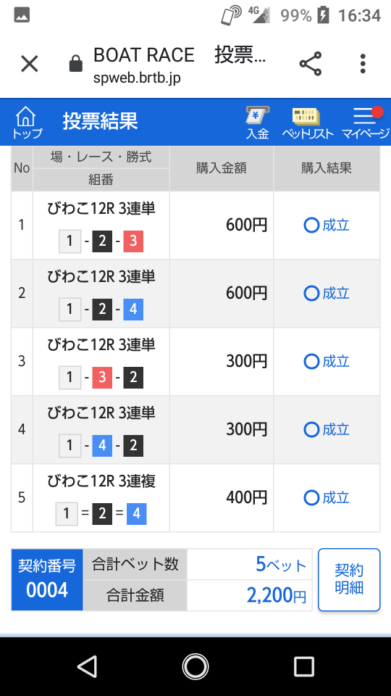Tap the blue 4 boat swatch in row 2
The image size is (391, 696).
coord(133,310)
